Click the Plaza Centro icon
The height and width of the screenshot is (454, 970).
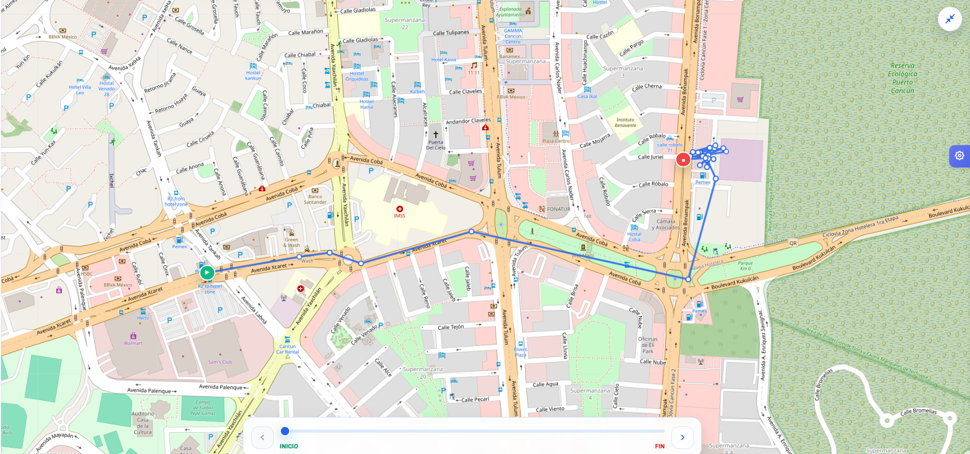pyautogui.click(x=555, y=134)
